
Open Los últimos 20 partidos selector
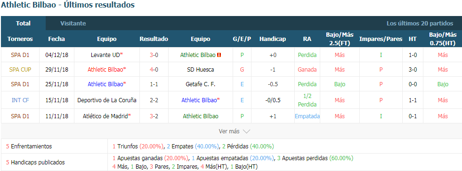coord(420,23)
